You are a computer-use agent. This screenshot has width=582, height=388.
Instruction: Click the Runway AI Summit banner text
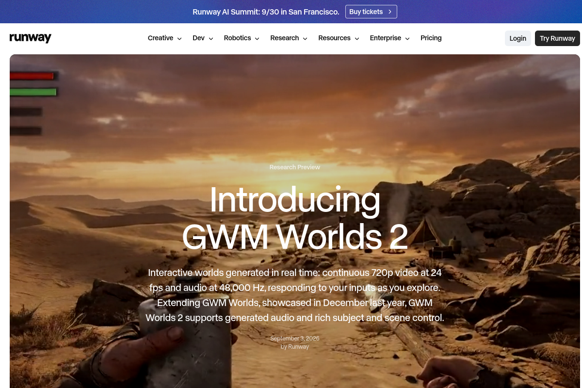(266, 12)
